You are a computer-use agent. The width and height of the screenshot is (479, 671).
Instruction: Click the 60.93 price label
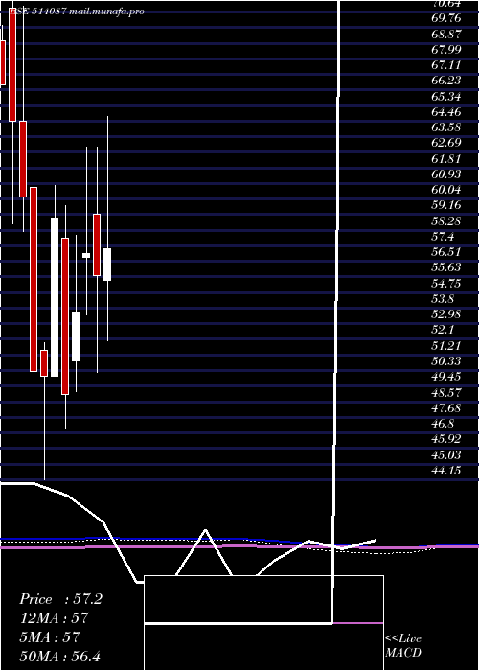(446, 174)
